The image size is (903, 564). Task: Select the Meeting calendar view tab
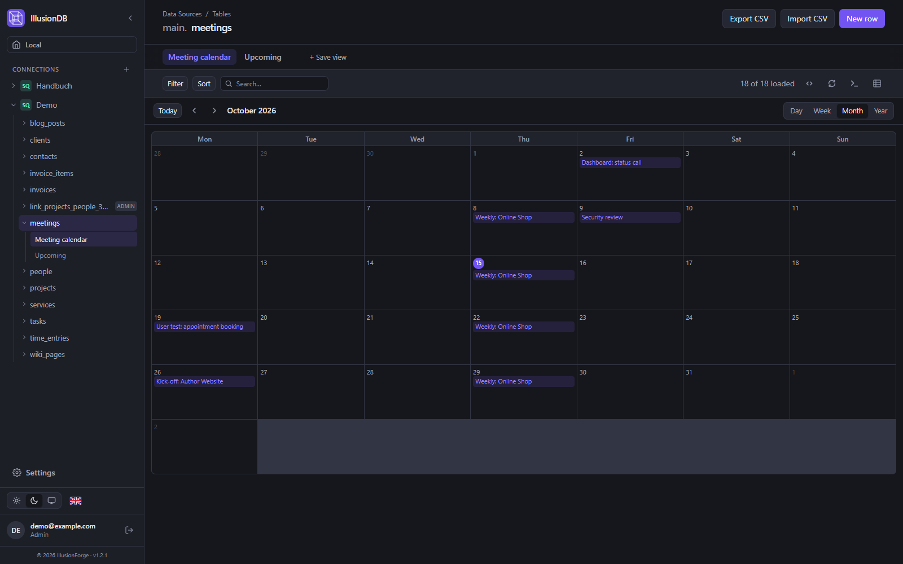coord(199,57)
